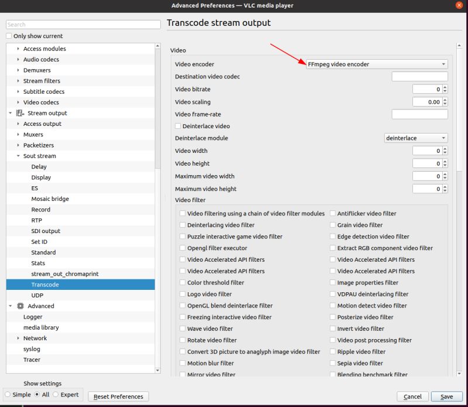Enable Antiflicker video filter
The image size is (468, 407).
tap(332, 213)
